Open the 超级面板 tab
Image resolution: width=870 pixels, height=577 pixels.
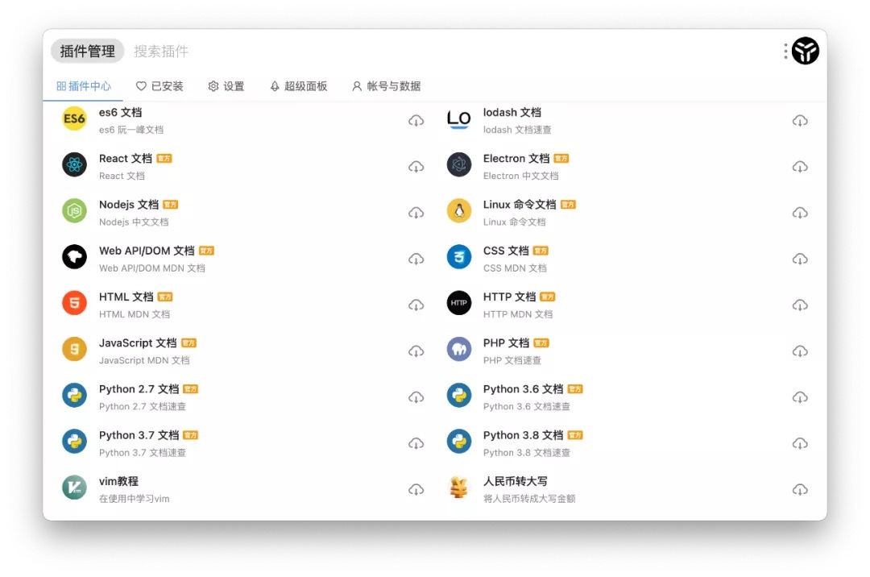pyautogui.click(x=299, y=86)
